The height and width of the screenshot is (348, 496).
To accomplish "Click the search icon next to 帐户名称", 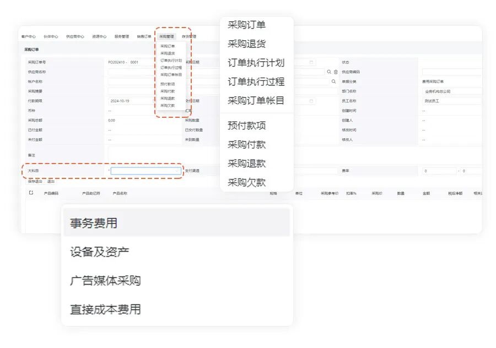I will point(333,81).
